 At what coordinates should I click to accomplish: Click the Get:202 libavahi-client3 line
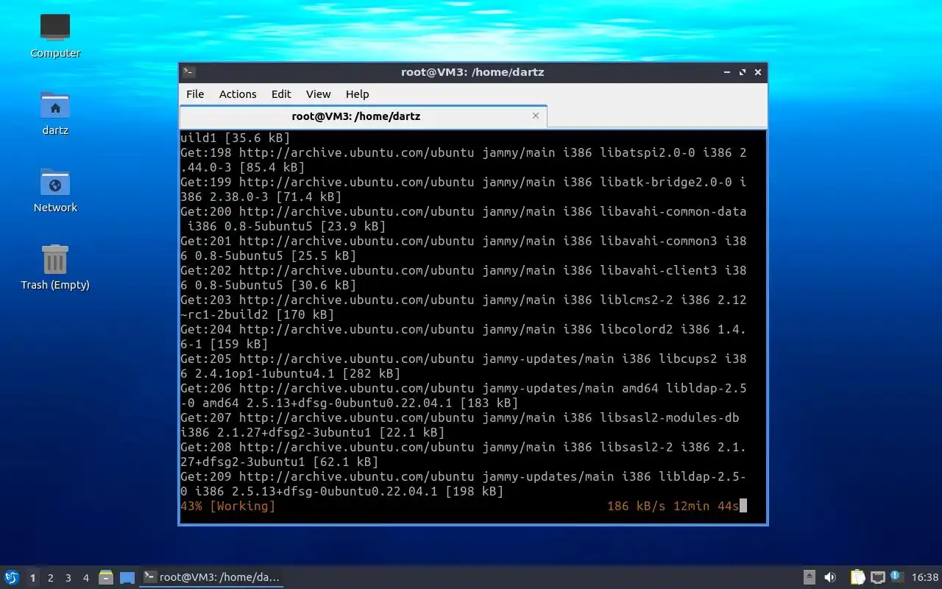pyautogui.click(x=464, y=278)
